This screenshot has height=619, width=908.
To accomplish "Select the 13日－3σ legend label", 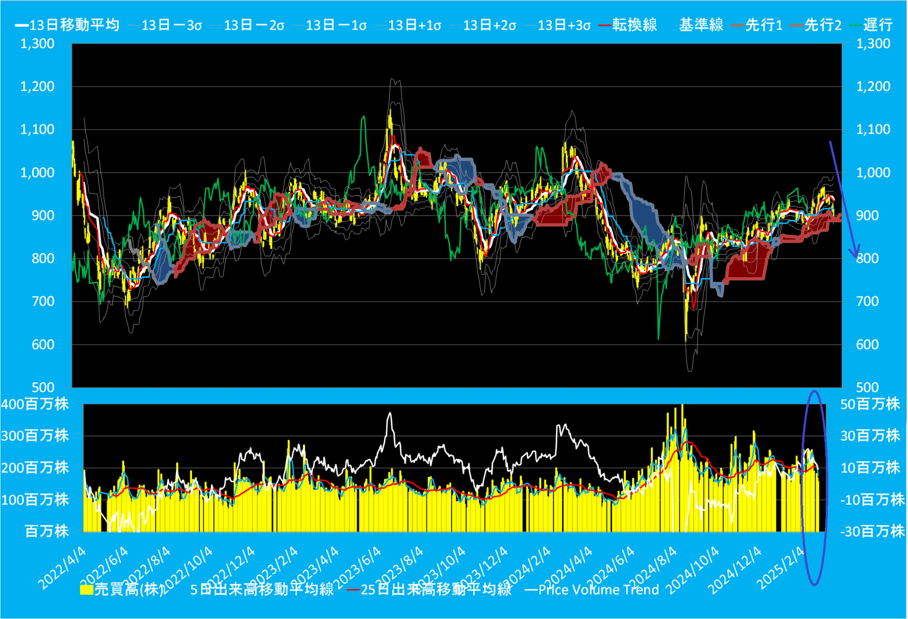I will [166, 25].
